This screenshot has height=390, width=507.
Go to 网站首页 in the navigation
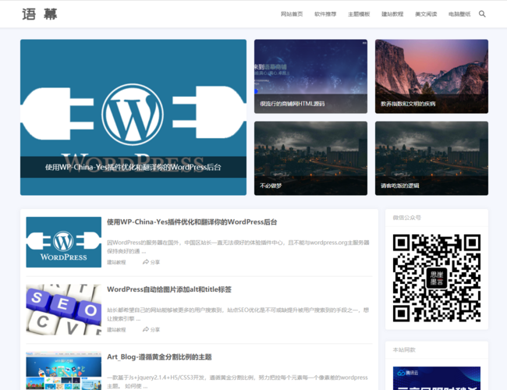tap(292, 14)
